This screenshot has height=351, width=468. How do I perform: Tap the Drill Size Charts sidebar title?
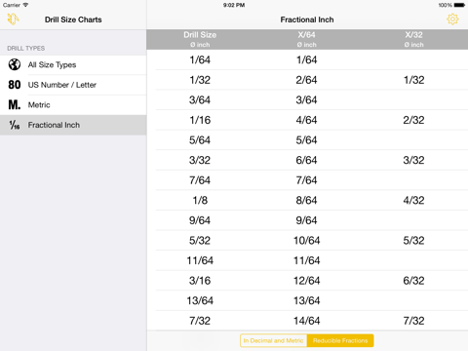point(73,19)
